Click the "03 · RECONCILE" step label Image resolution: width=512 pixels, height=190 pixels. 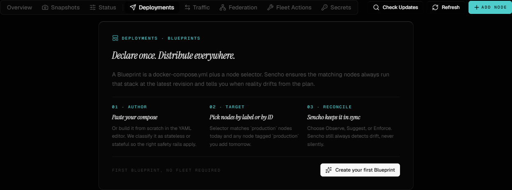tap(329, 107)
